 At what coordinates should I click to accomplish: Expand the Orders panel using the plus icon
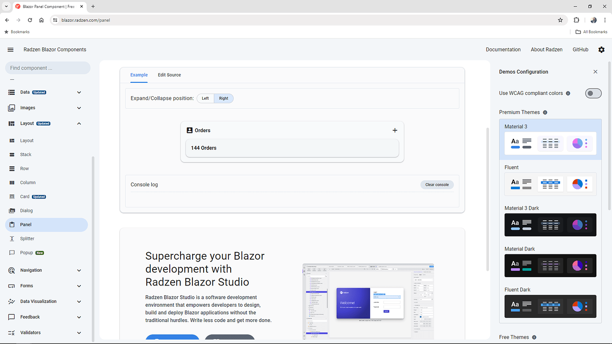(x=395, y=130)
